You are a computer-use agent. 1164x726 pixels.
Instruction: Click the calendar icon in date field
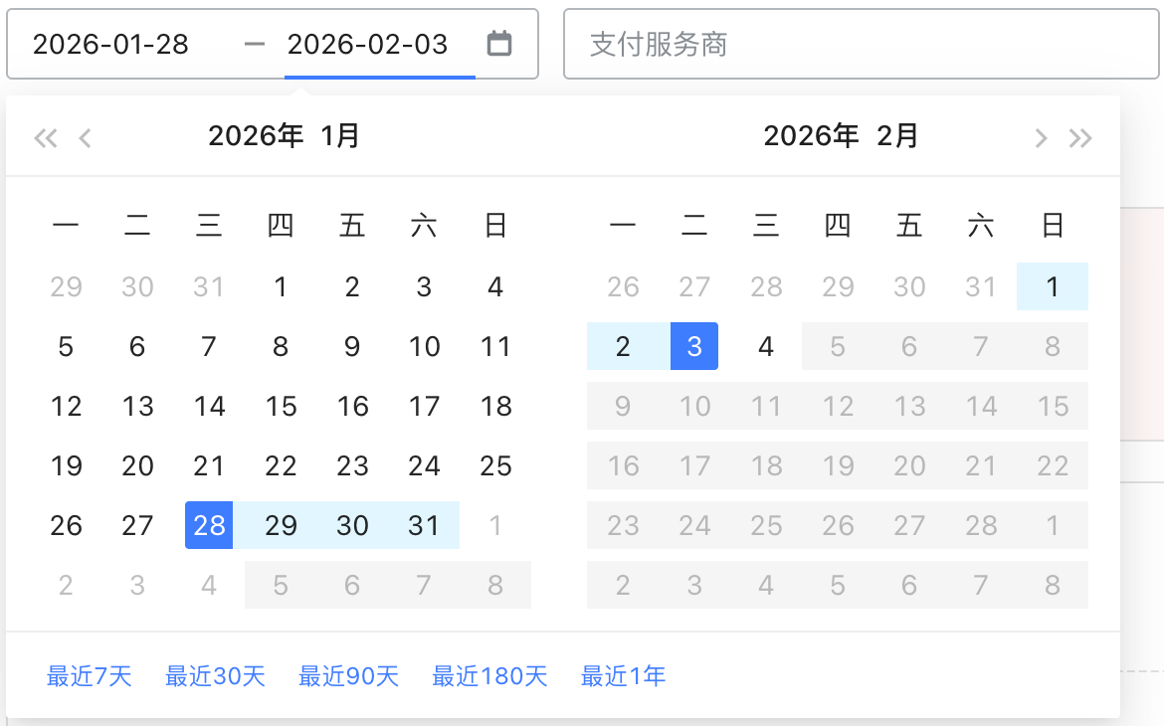pos(499,44)
